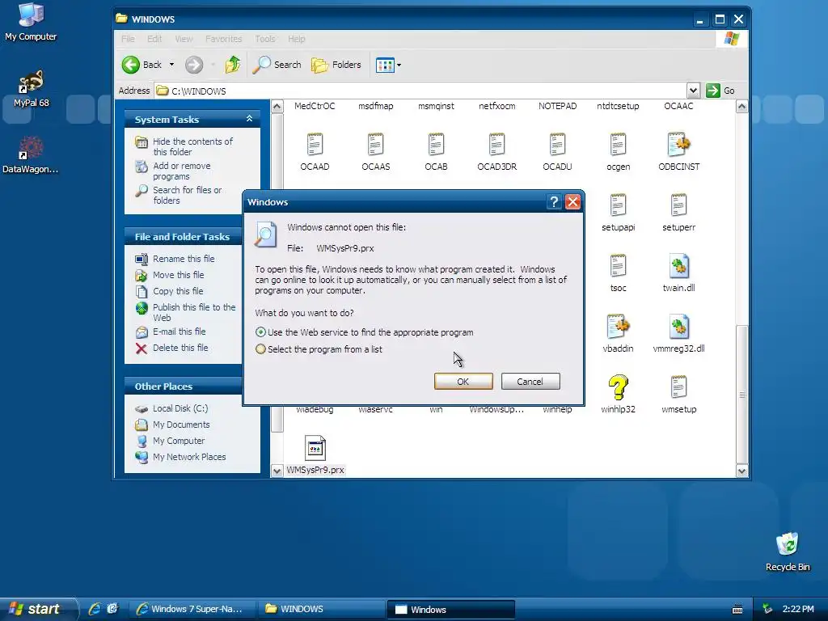This screenshot has height=621, width=828.
Task: Click Cancel in the Windows dialog
Action: point(530,382)
